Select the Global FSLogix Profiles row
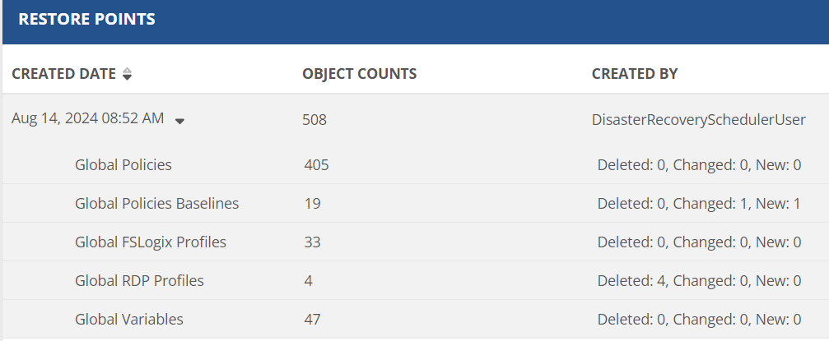The width and height of the screenshot is (829, 341). [x=150, y=242]
